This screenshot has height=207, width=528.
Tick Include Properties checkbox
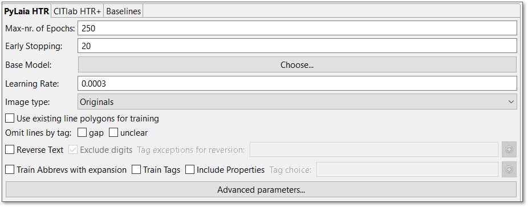tap(190, 169)
